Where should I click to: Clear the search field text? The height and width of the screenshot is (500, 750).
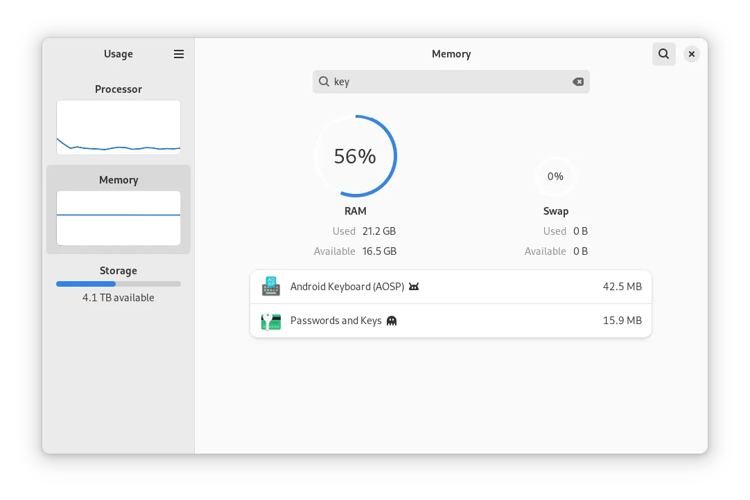(x=577, y=82)
